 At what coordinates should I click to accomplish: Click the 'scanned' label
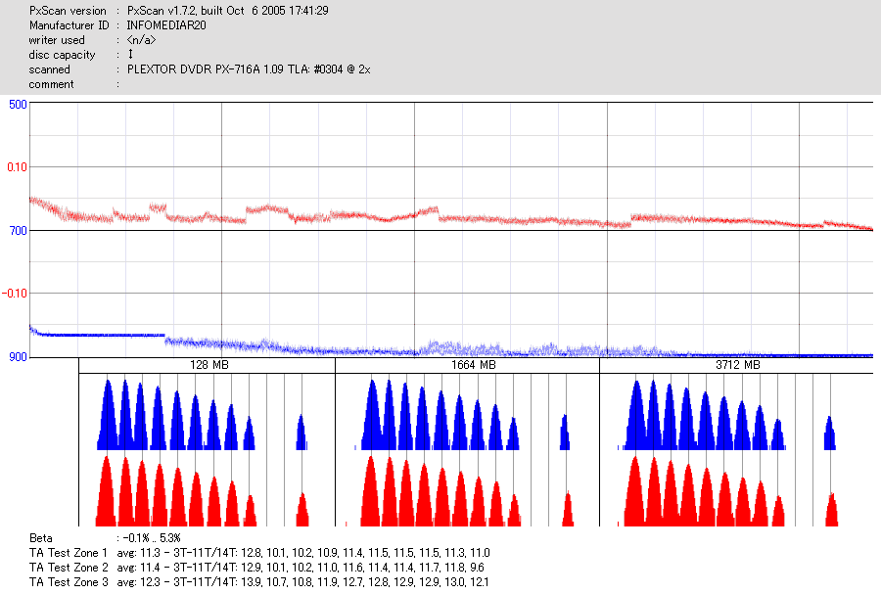coord(50,69)
